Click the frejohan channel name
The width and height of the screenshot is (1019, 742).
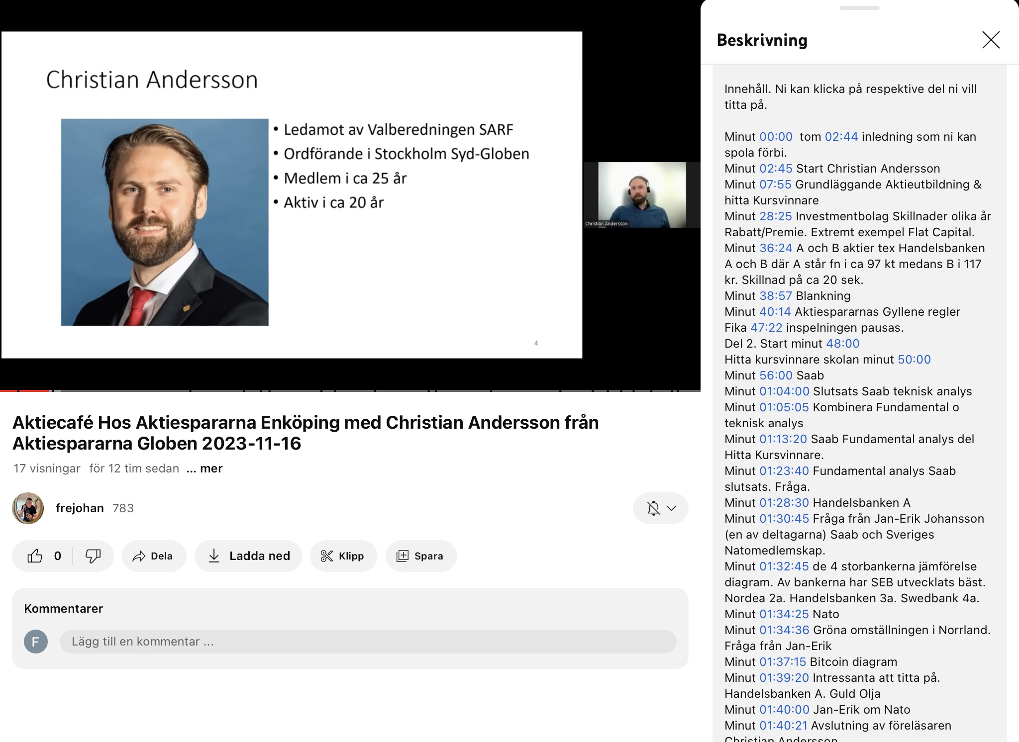(80, 508)
